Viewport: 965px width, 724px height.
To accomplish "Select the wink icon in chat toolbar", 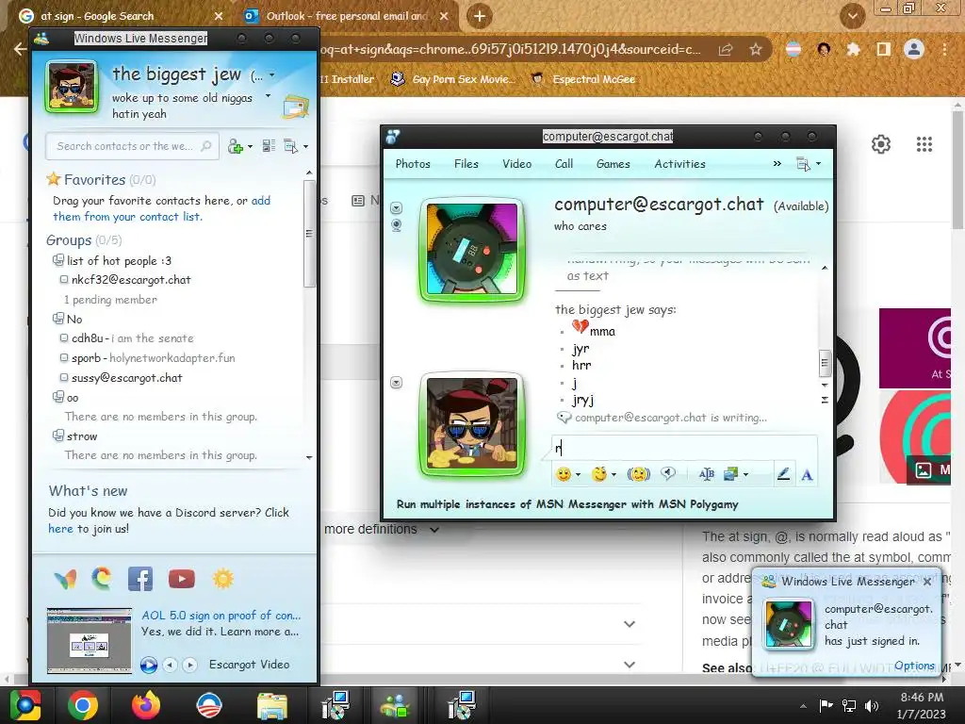I will tap(598, 474).
